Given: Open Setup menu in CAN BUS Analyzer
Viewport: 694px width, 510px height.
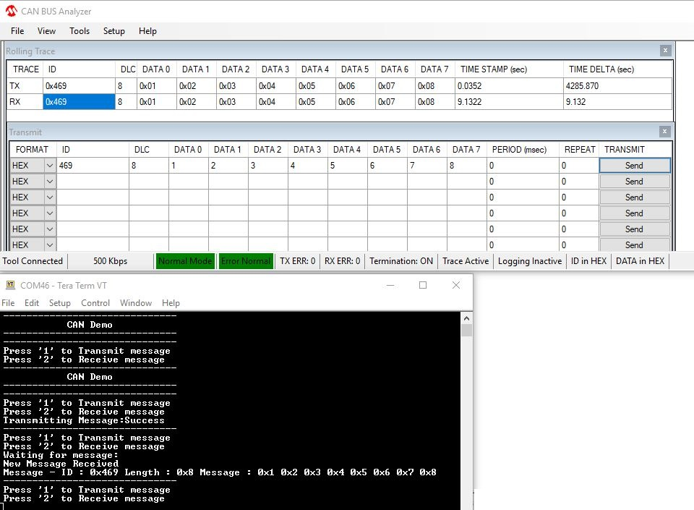Looking at the screenshot, I should [114, 31].
